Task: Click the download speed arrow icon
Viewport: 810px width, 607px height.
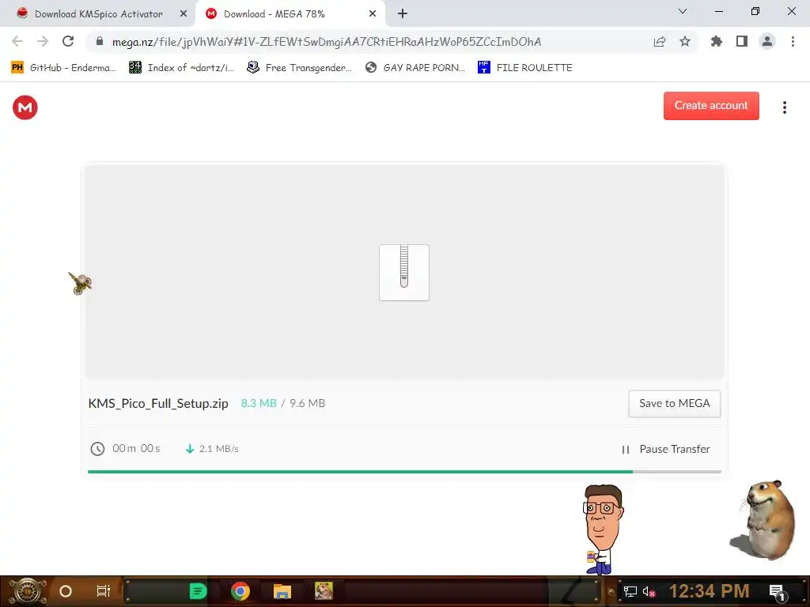Action: (x=190, y=449)
